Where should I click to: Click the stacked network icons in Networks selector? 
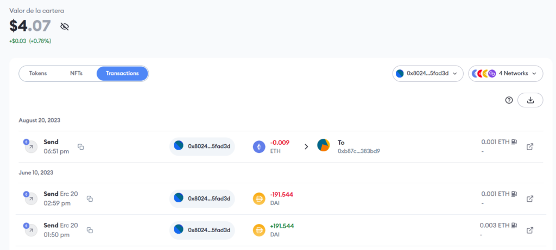(x=484, y=73)
